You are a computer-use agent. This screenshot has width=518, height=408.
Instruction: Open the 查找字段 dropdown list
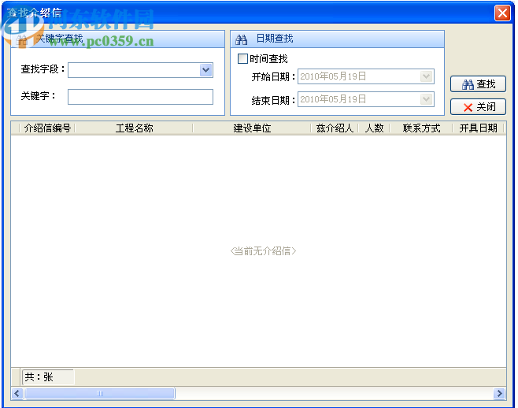(x=205, y=70)
